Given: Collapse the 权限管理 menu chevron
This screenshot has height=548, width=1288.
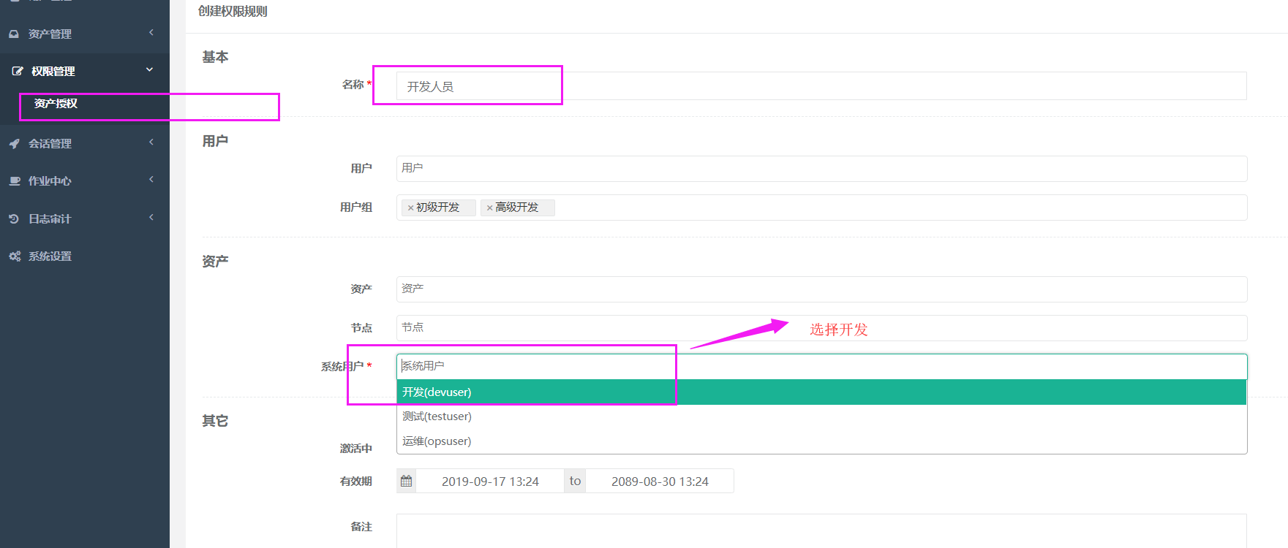Looking at the screenshot, I should tap(150, 69).
